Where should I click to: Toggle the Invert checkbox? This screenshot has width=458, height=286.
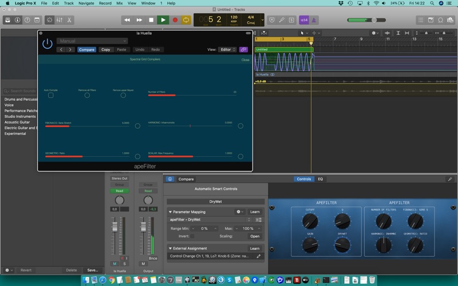pyautogui.click(x=192, y=236)
